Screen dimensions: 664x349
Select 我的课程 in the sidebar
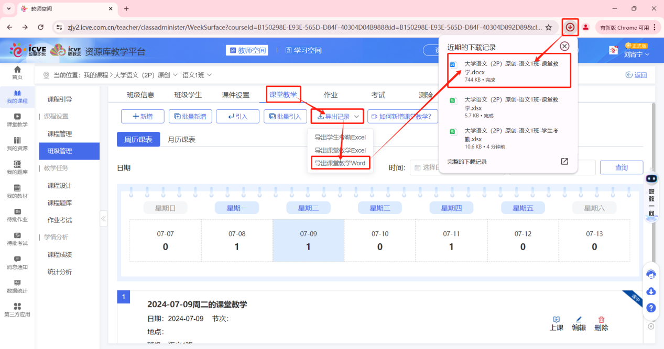(17, 97)
